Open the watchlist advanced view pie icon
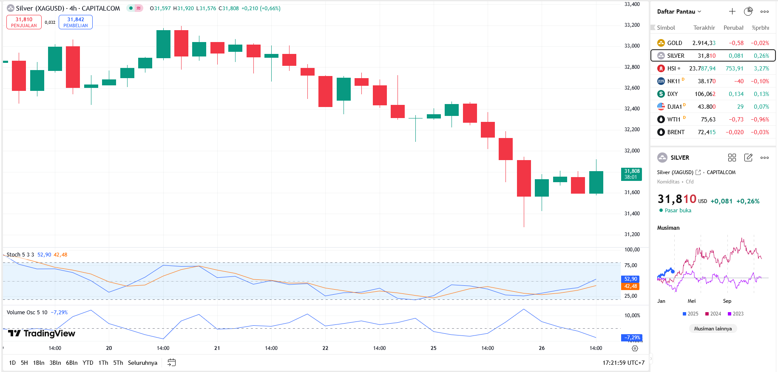Screen dimensions: 778x372 (748, 11)
